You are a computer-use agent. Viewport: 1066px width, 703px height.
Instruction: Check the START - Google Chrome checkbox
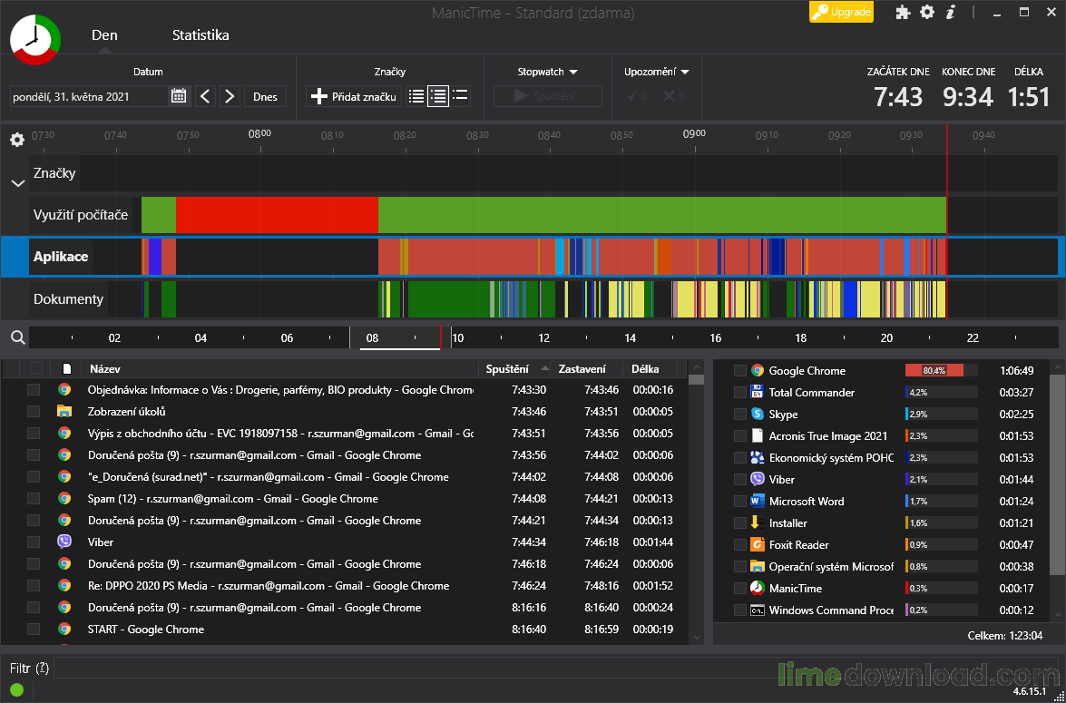click(34, 629)
